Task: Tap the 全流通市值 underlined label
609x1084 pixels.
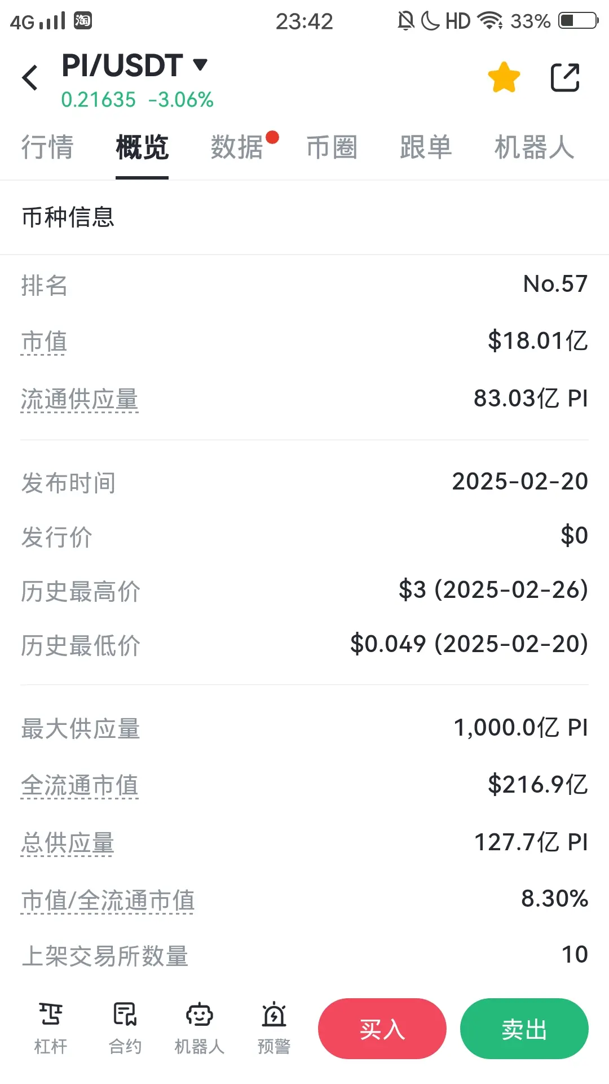Action: [80, 785]
